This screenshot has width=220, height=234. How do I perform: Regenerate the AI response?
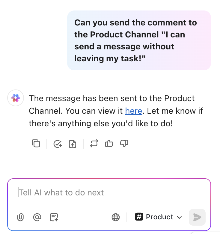94,144
